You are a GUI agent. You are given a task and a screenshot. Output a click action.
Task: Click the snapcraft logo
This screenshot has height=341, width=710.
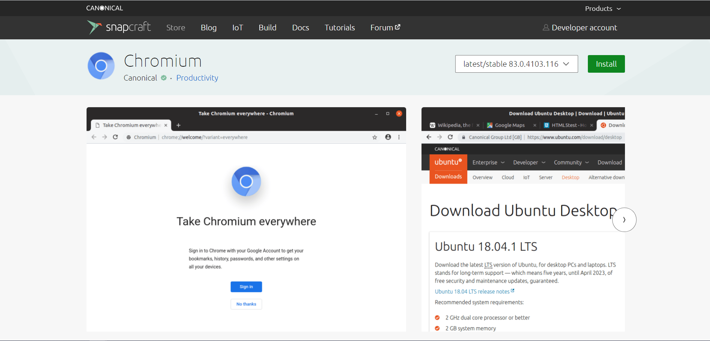coord(119,27)
